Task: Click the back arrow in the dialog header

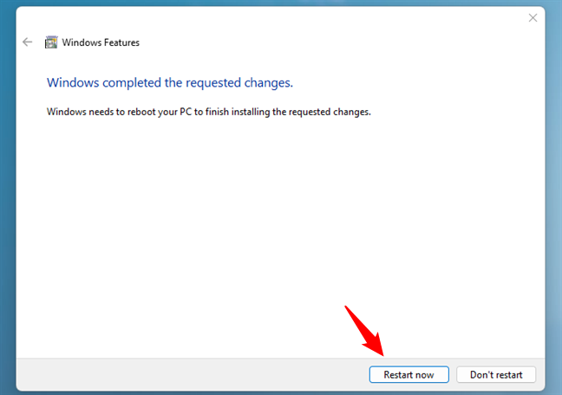Action: point(28,42)
